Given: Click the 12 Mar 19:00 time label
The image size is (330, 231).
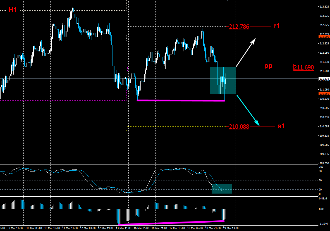Looking at the screenshot, I should [x=106, y=228].
